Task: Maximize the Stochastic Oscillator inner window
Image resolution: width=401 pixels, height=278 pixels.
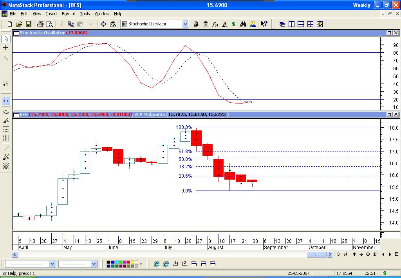Action: 389,33
